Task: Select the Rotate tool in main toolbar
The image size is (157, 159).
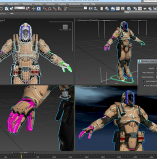Action: tap(2, 8)
